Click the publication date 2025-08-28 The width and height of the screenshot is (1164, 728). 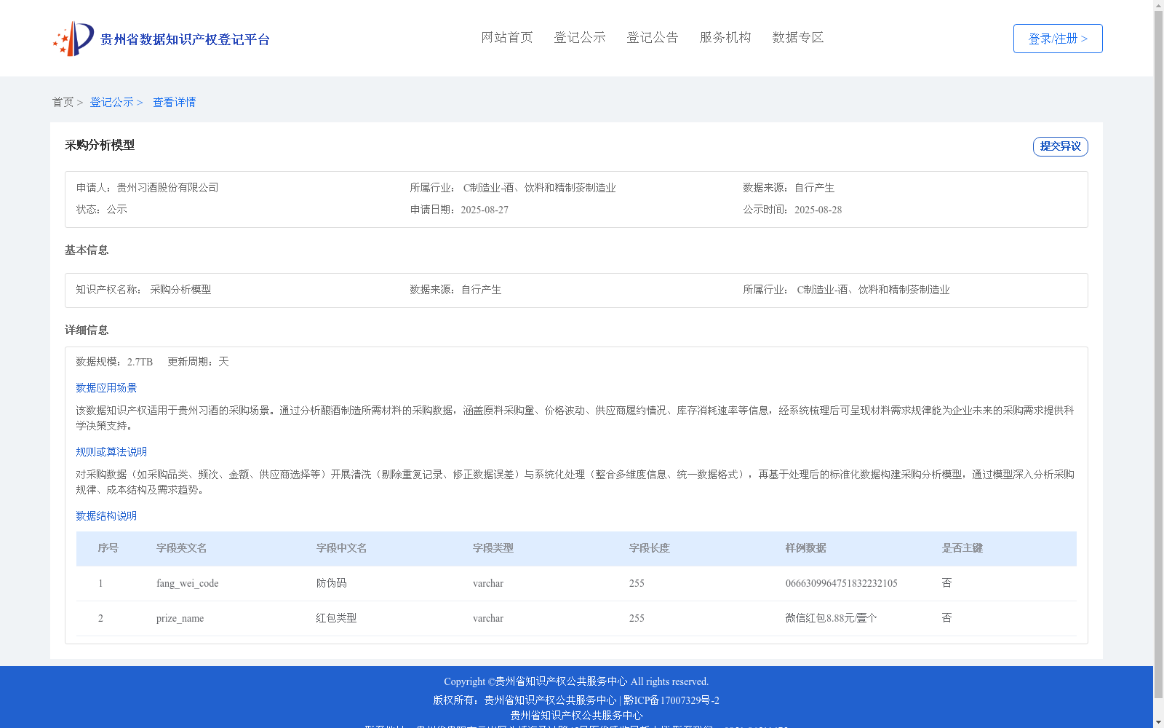818,210
